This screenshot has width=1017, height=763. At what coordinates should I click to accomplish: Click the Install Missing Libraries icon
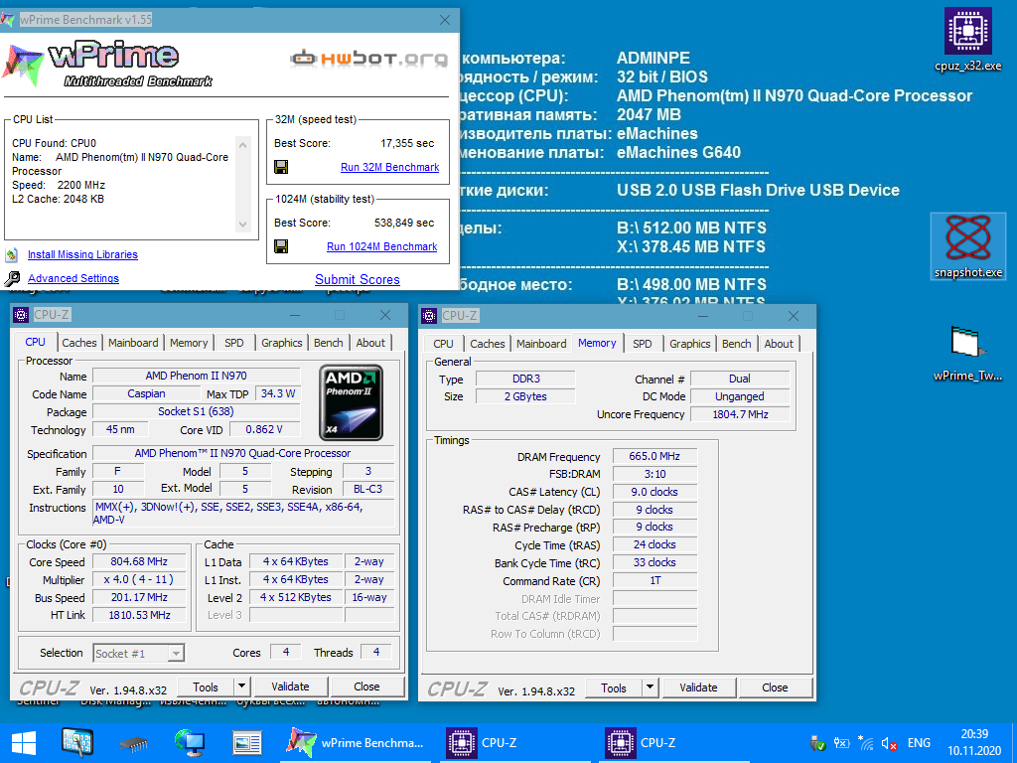[12, 254]
